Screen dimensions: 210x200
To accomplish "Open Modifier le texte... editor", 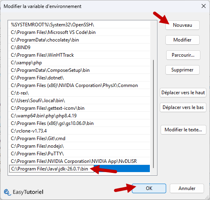I will coord(183,130).
